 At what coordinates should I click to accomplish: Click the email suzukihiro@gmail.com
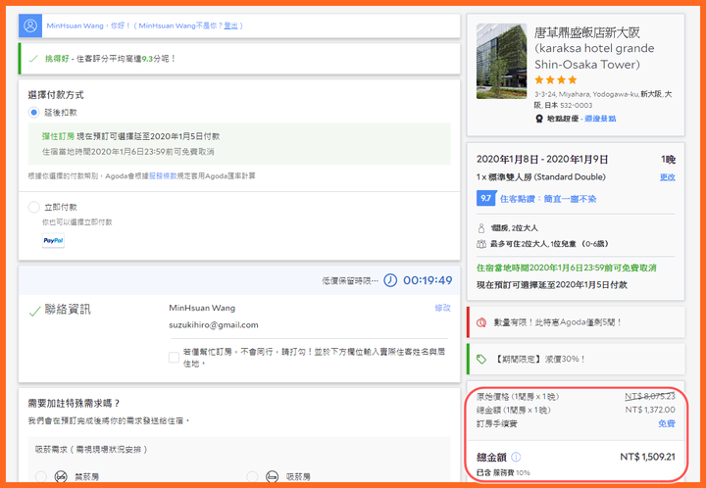coord(214,324)
